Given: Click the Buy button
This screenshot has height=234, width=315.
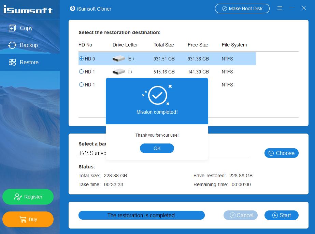Looking at the screenshot, I should (28, 219).
